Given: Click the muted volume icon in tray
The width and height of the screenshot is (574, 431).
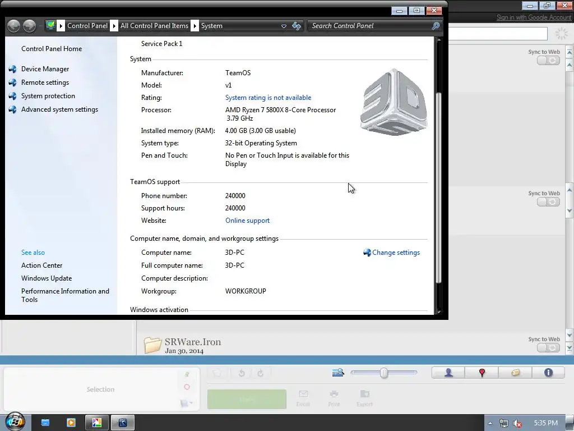Looking at the screenshot, I should (x=517, y=423).
